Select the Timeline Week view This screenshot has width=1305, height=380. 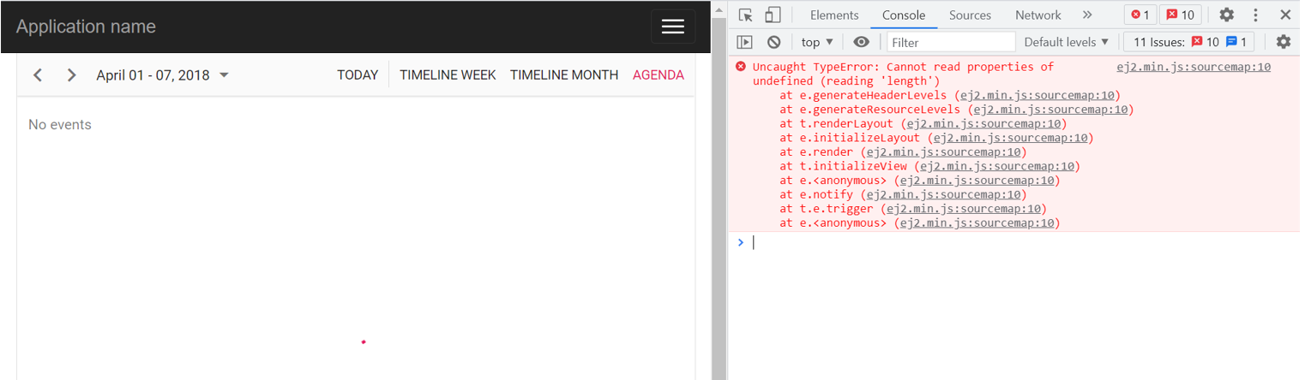[448, 75]
